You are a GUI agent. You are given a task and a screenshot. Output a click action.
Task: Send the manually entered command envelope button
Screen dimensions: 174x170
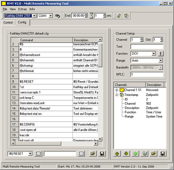[x=81, y=154]
